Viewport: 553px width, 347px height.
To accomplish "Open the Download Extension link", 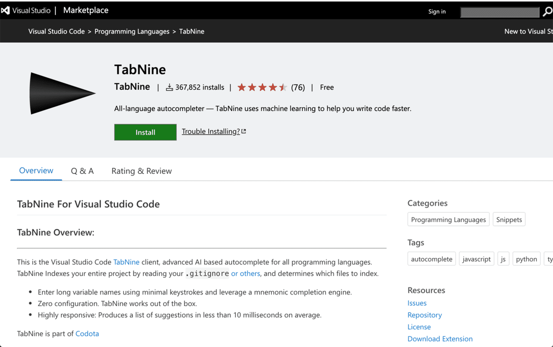I will tap(440, 339).
